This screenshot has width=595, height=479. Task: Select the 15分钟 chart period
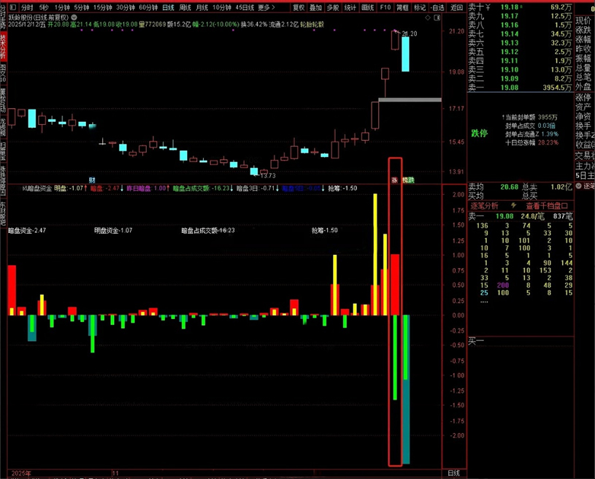(102, 7)
